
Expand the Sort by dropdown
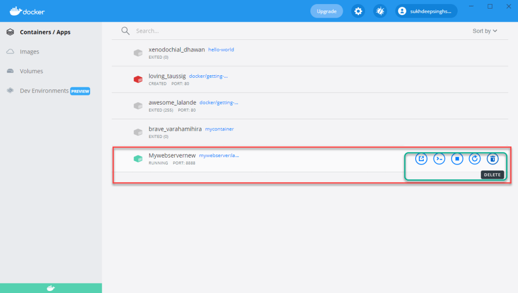click(x=485, y=31)
